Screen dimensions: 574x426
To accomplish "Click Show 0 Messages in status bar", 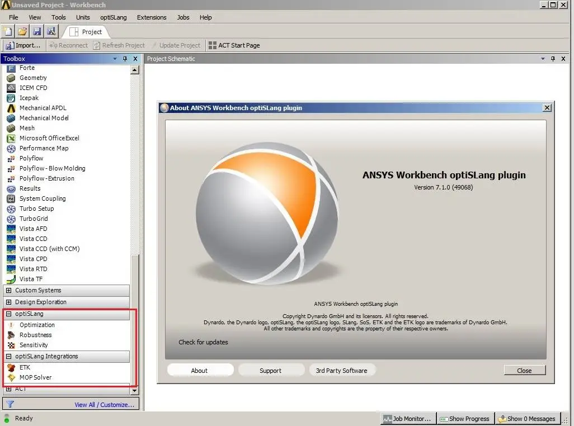I will (528, 419).
